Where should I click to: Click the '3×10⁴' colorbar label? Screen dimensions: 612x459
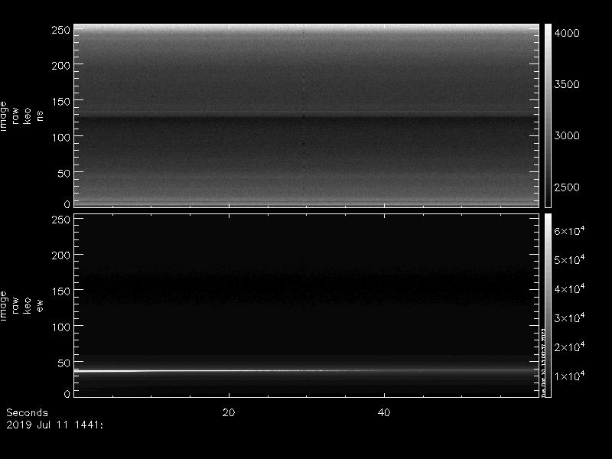[569, 317]
